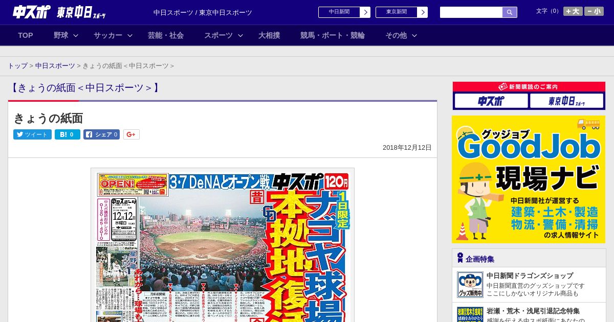Click the 中日新聞ドラゴンズショップ link

coord(530,275)
